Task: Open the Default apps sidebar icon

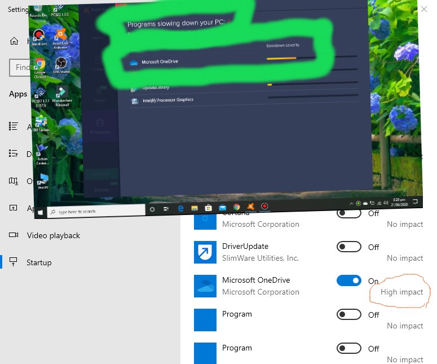Action: pyautogui.click(x=14, y=153)
